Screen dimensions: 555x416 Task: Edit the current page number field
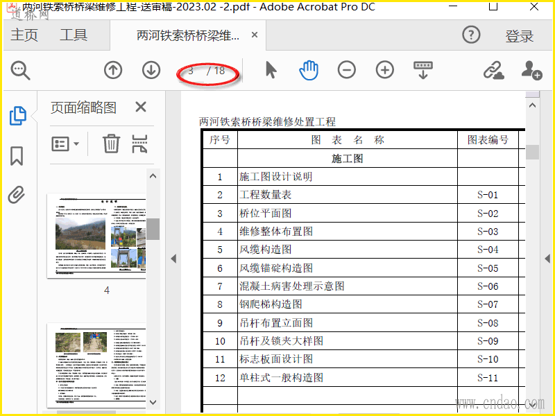[x=191, y=71]
